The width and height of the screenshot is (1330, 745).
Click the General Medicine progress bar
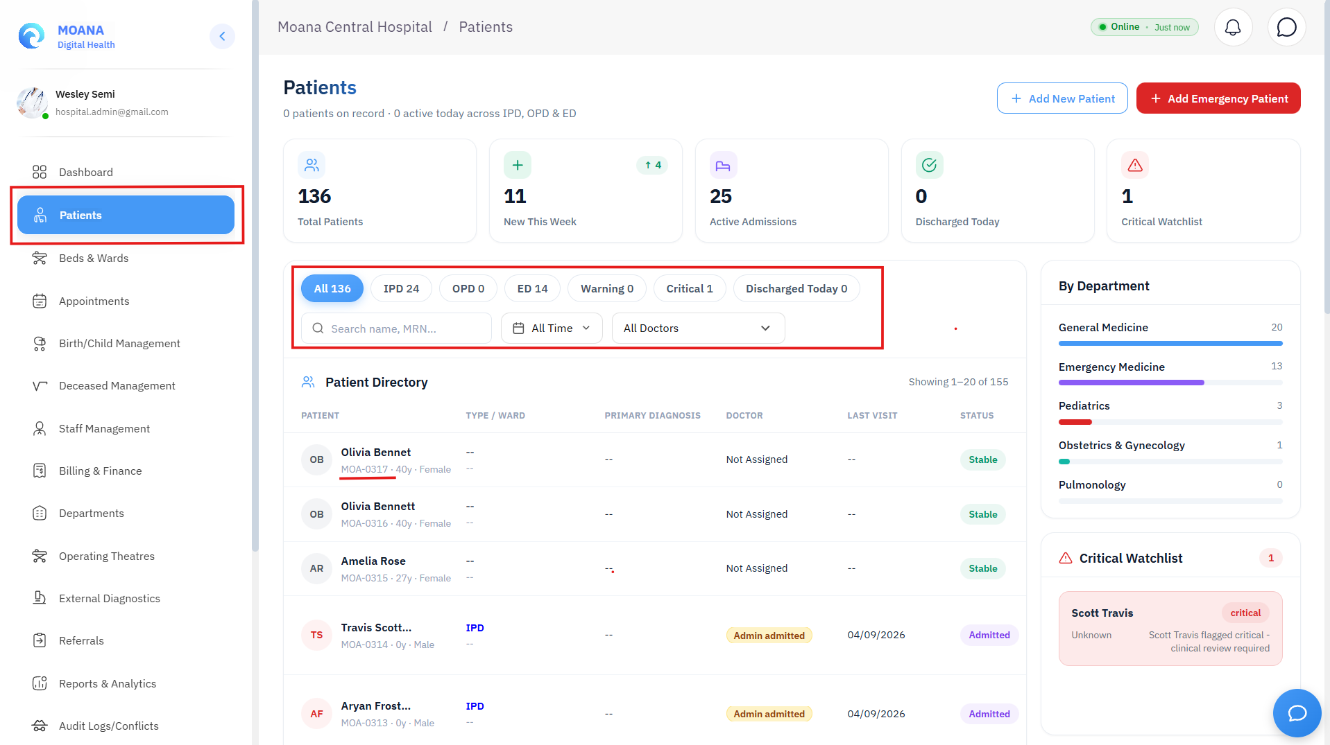click(1170, 343)
